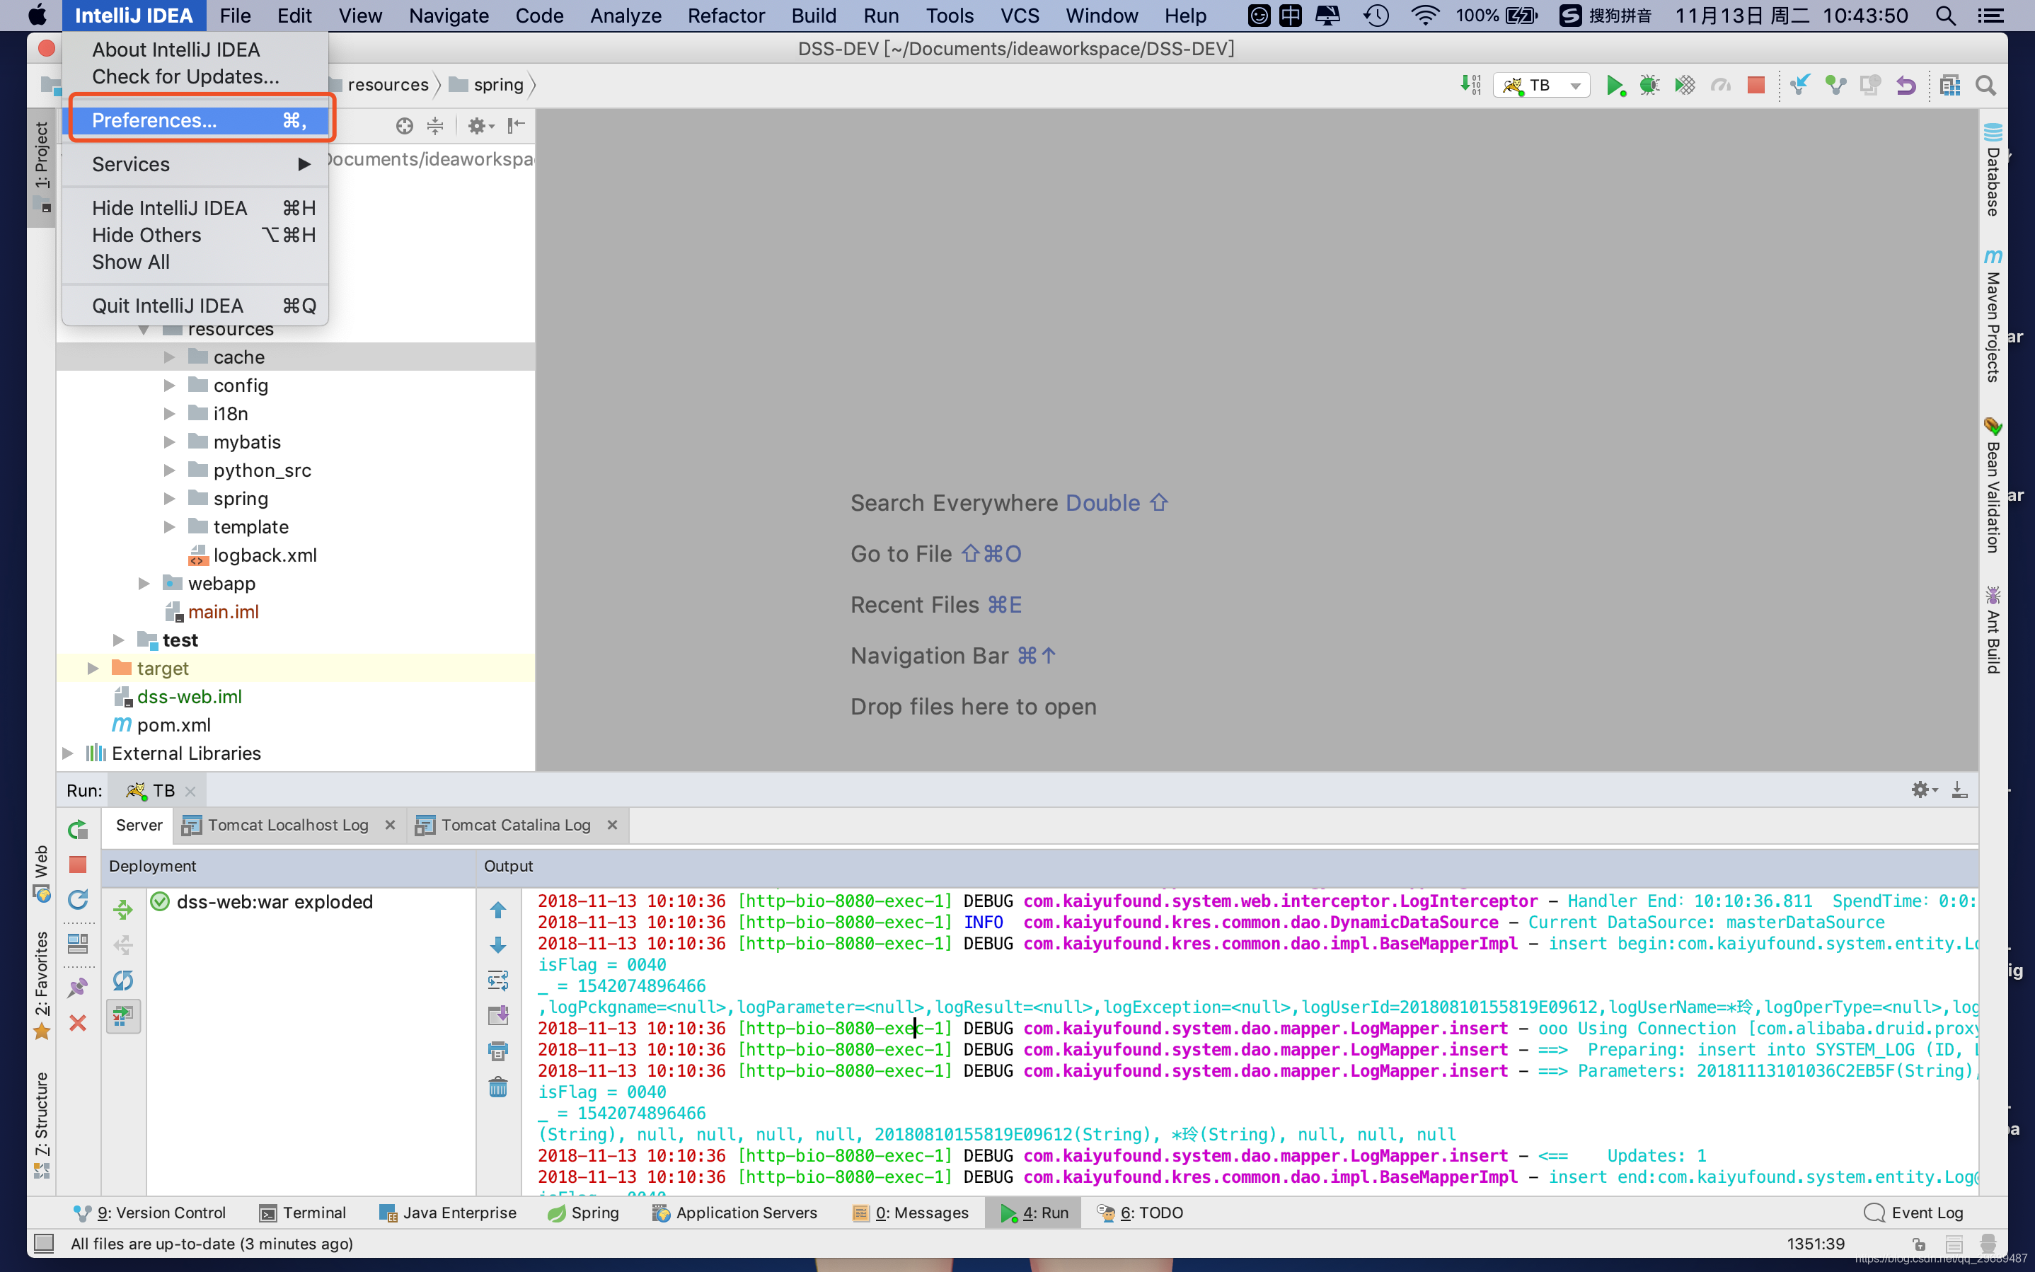Toggle Soft-Wrap icon in Output panel
This screenshot has height=1272, width=2035.
[498, 980]
